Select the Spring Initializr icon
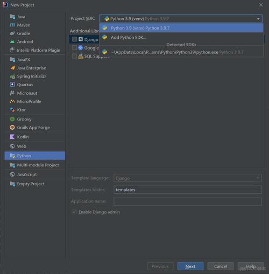Screen dimensions: 269x274 pos(12,76)
